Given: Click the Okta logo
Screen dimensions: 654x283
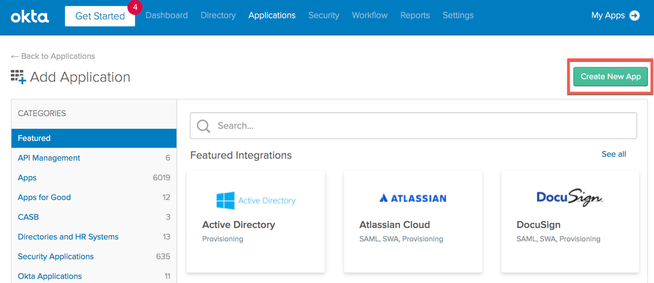Looking at the screenshot, I should [x=29, y=16].
